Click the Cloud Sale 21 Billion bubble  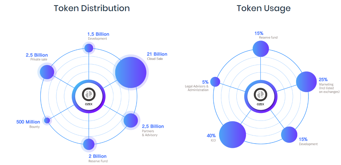131,72
